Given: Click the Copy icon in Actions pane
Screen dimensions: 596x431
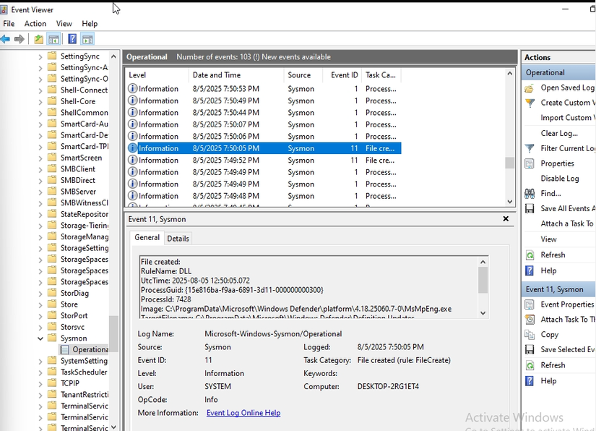Looking at the screenshot, I should tap(530, 334).
